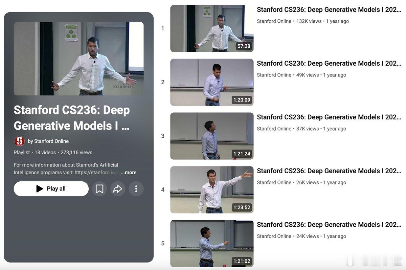Click Stanford Online under the 37K views video
406x270 pixels.
pos(274,129)
